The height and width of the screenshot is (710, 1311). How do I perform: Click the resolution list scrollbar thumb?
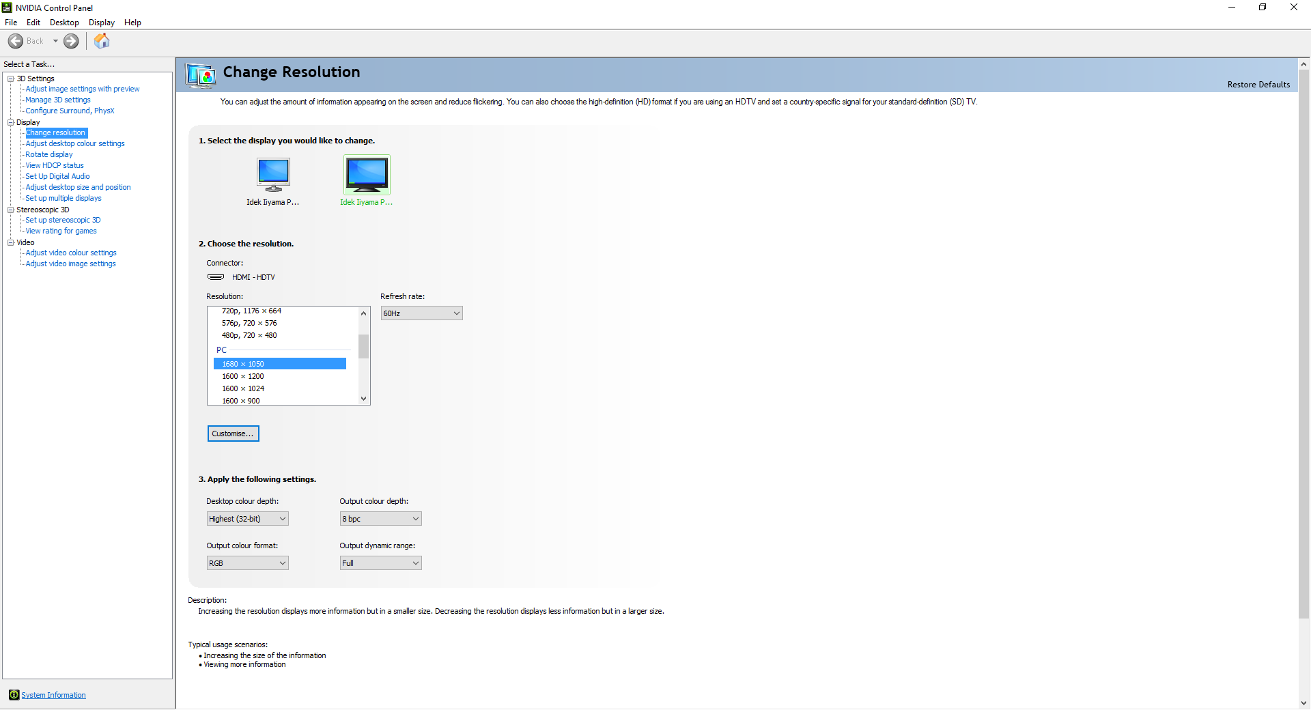click(363, 346)
